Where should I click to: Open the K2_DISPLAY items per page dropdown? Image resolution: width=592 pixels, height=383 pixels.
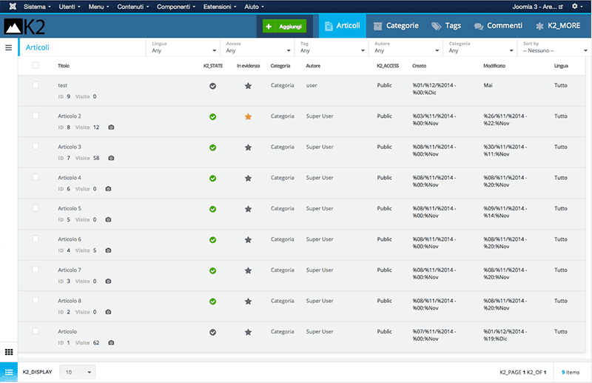(77, 372)
